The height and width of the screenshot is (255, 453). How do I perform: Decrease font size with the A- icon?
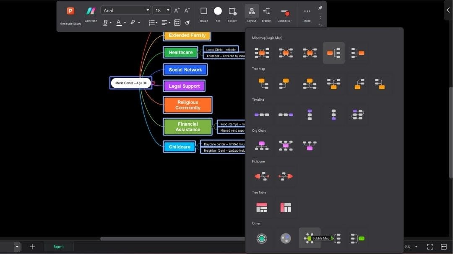[187, 10]
